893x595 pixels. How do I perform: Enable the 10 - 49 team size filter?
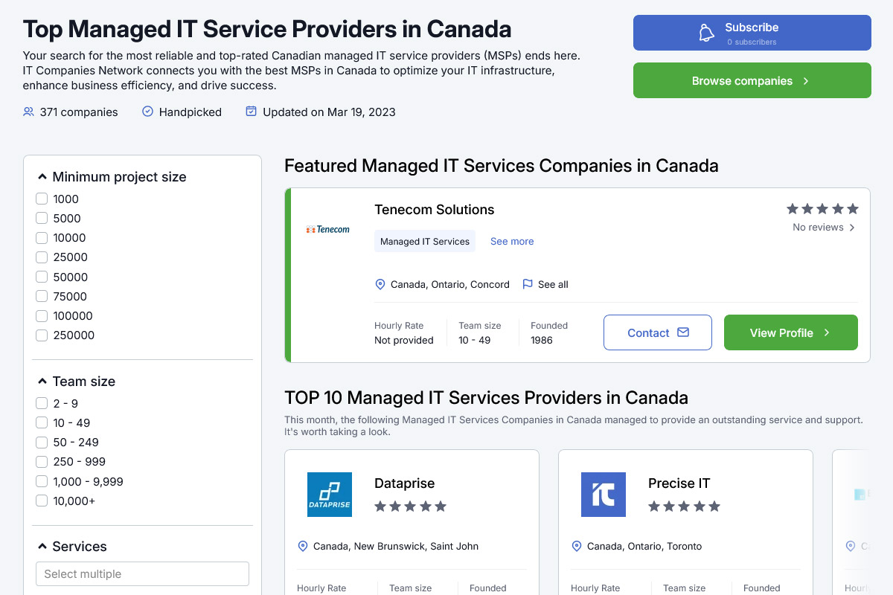(x=42, y=423)
